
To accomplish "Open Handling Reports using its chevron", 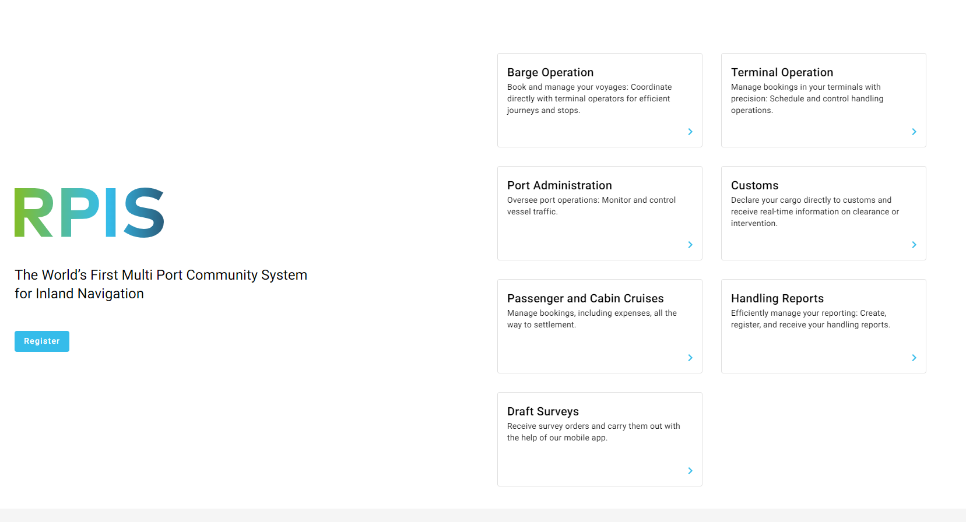I will [914, 358].
